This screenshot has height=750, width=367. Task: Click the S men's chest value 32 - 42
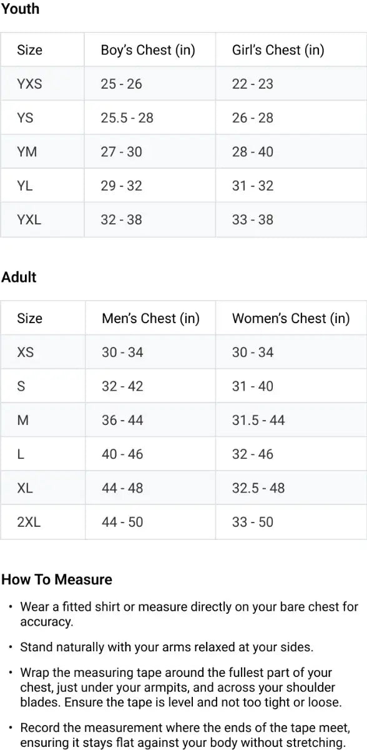pos(122,386)
